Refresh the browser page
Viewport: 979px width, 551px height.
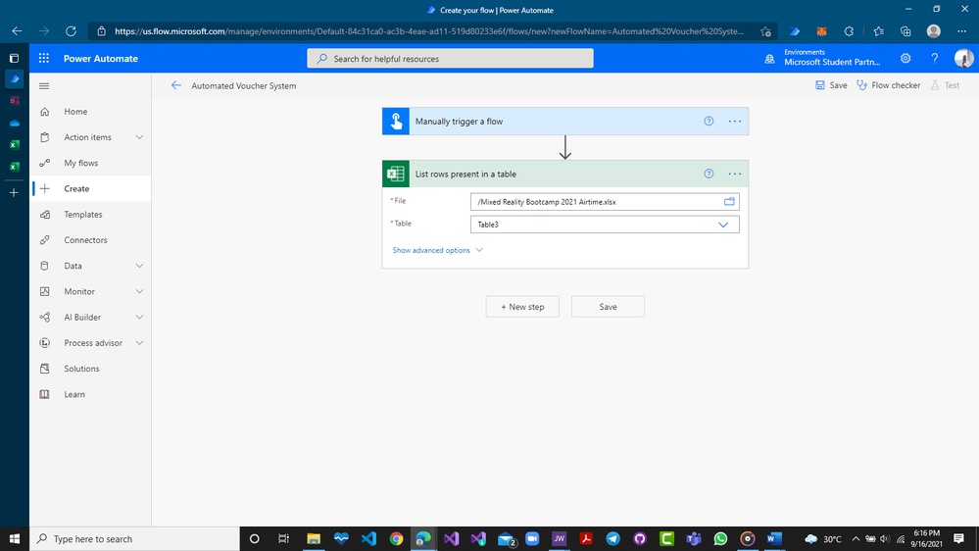pyautogui.click(x=71, y=30)
